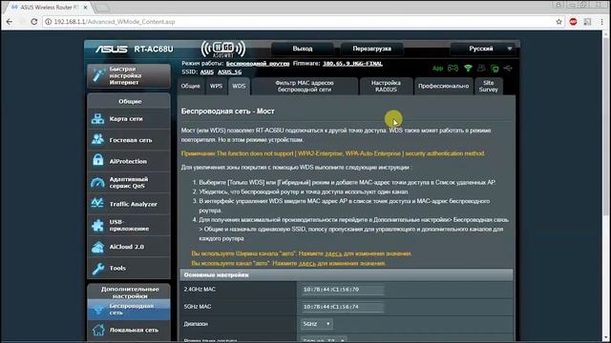
Task: Click the ASUS_5G SSID link
Action: [229, 72]
